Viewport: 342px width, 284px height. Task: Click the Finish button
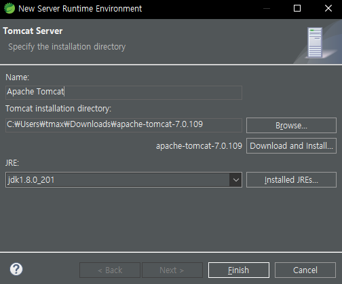(x=239, y=270)
